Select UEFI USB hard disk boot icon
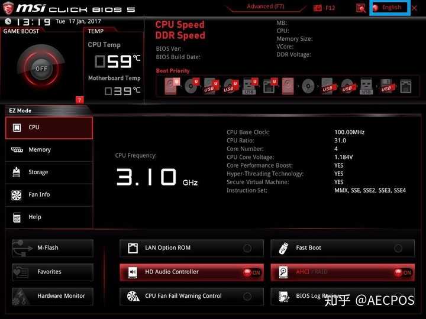Screen dimensions: 426x319 coord(211,86)
